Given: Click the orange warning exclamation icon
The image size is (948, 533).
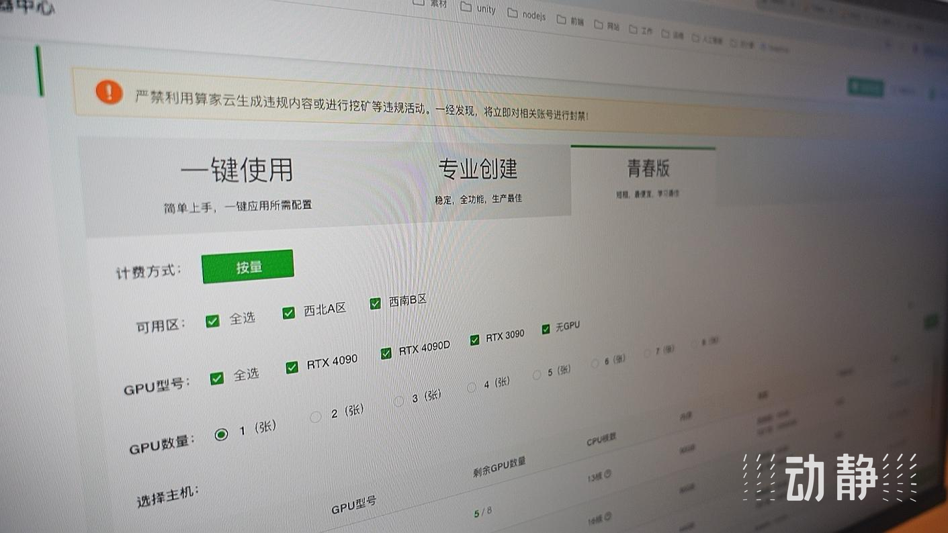Looking at the screenshot, I should [109, 92].
